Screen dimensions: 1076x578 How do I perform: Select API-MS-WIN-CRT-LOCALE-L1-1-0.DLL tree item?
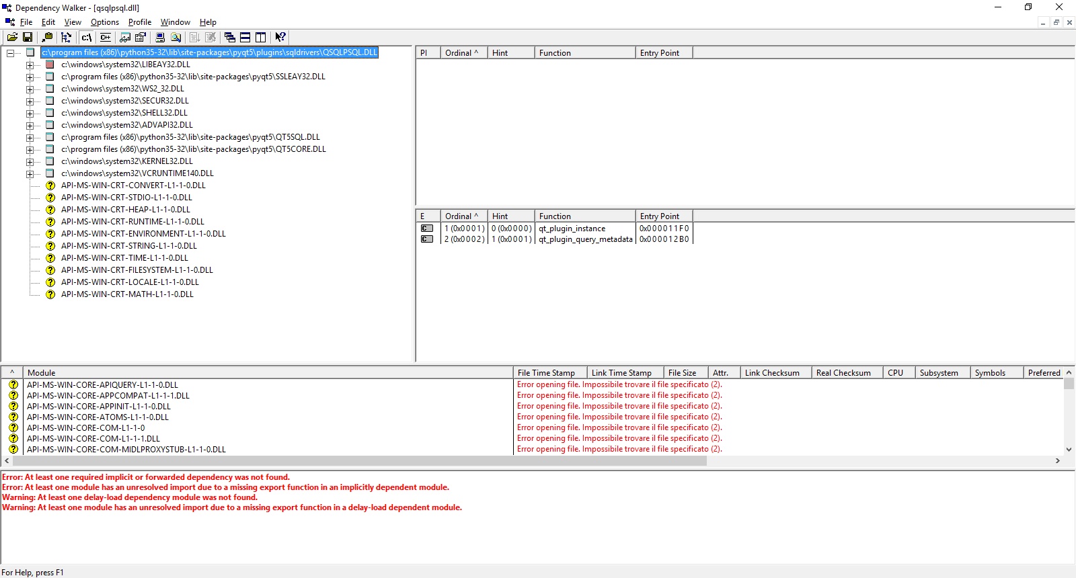coord(130,282)
